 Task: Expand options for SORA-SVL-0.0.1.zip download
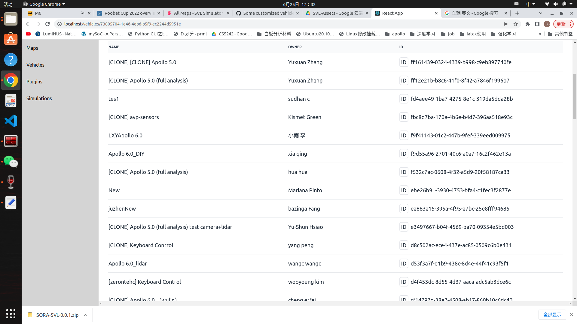[86, 315]
